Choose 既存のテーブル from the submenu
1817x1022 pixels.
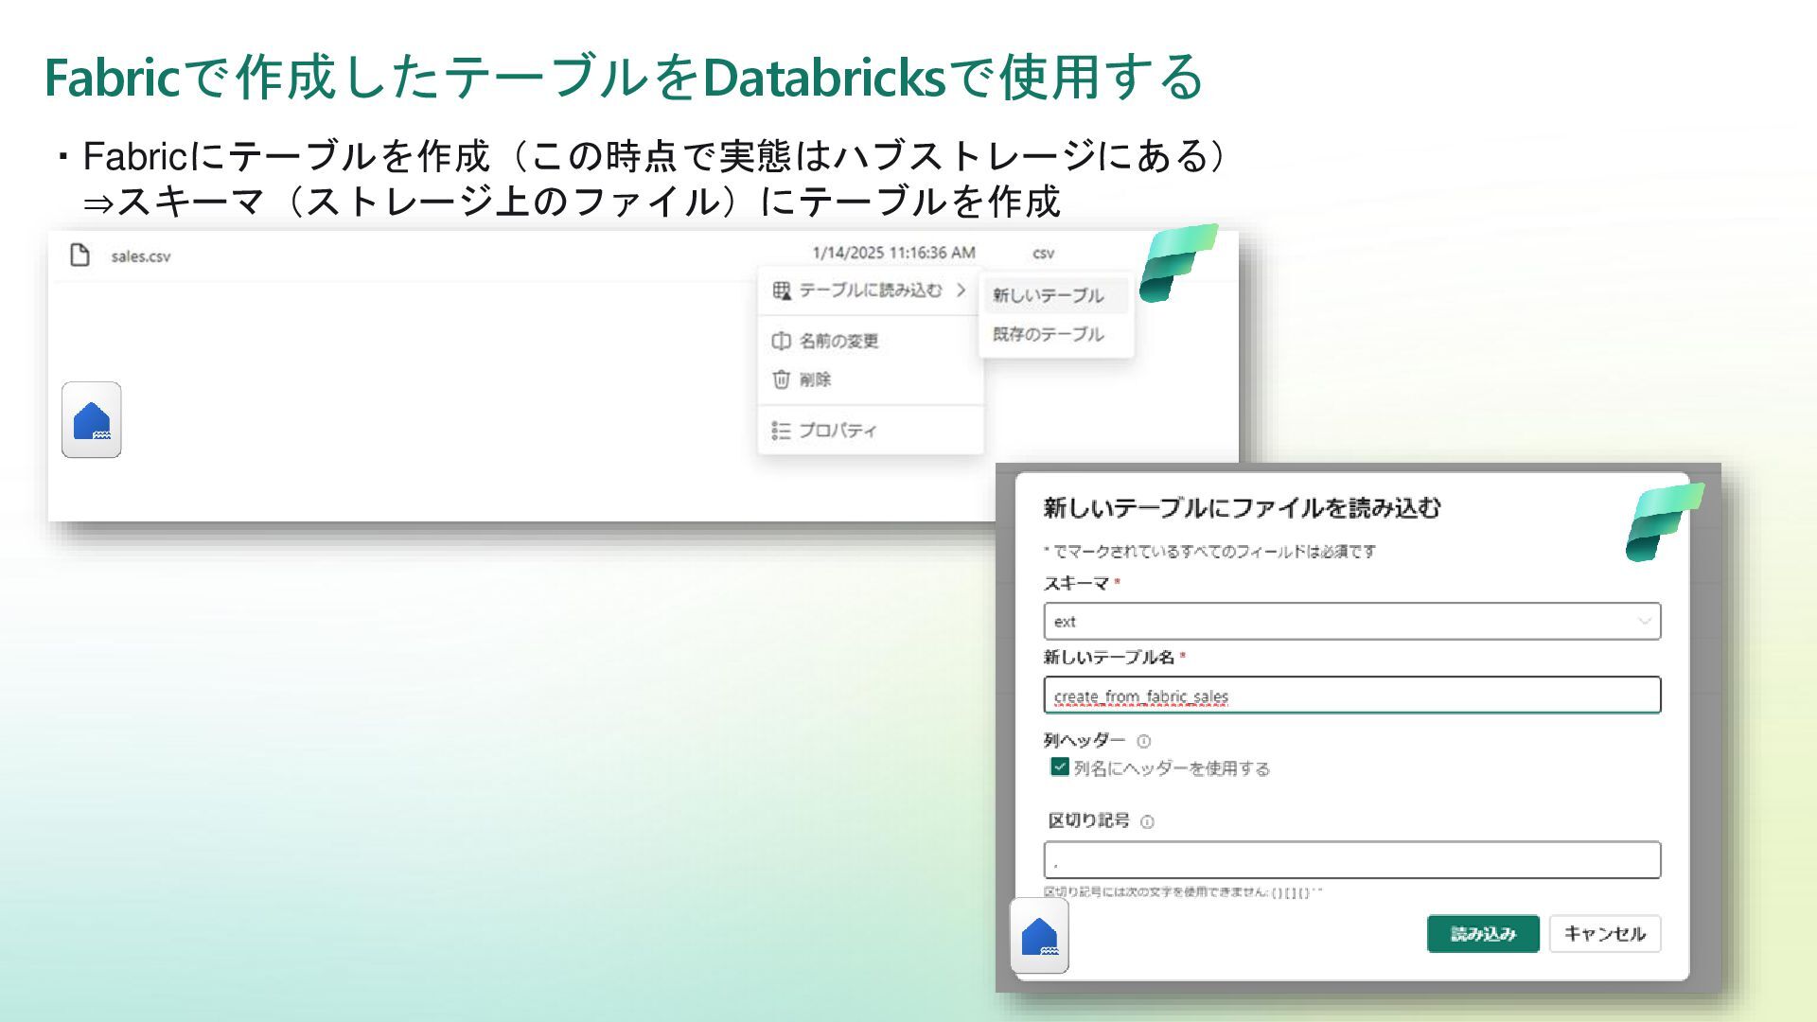pyautogui.click(x=1048, y=334)
